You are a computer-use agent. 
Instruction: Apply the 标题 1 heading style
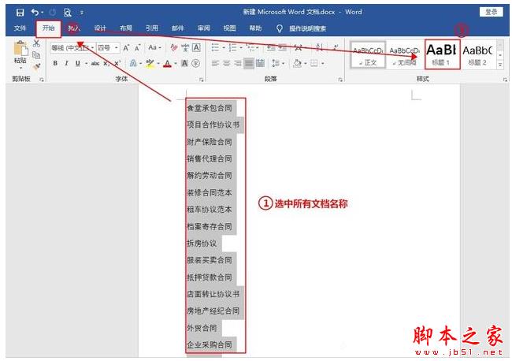point(442,54)
